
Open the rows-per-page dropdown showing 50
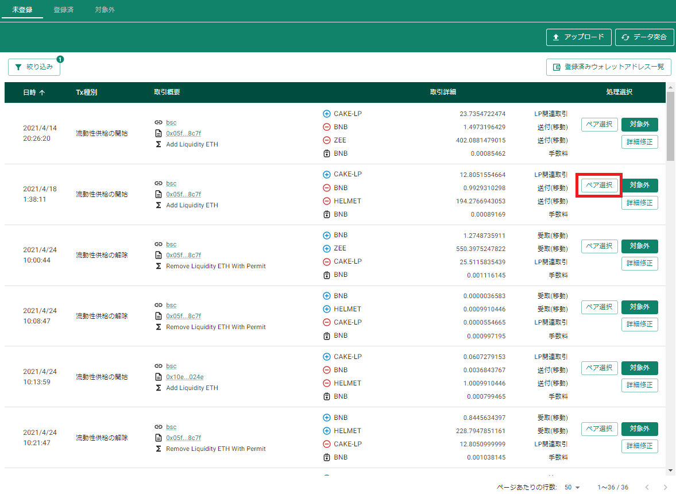point(572,487)
